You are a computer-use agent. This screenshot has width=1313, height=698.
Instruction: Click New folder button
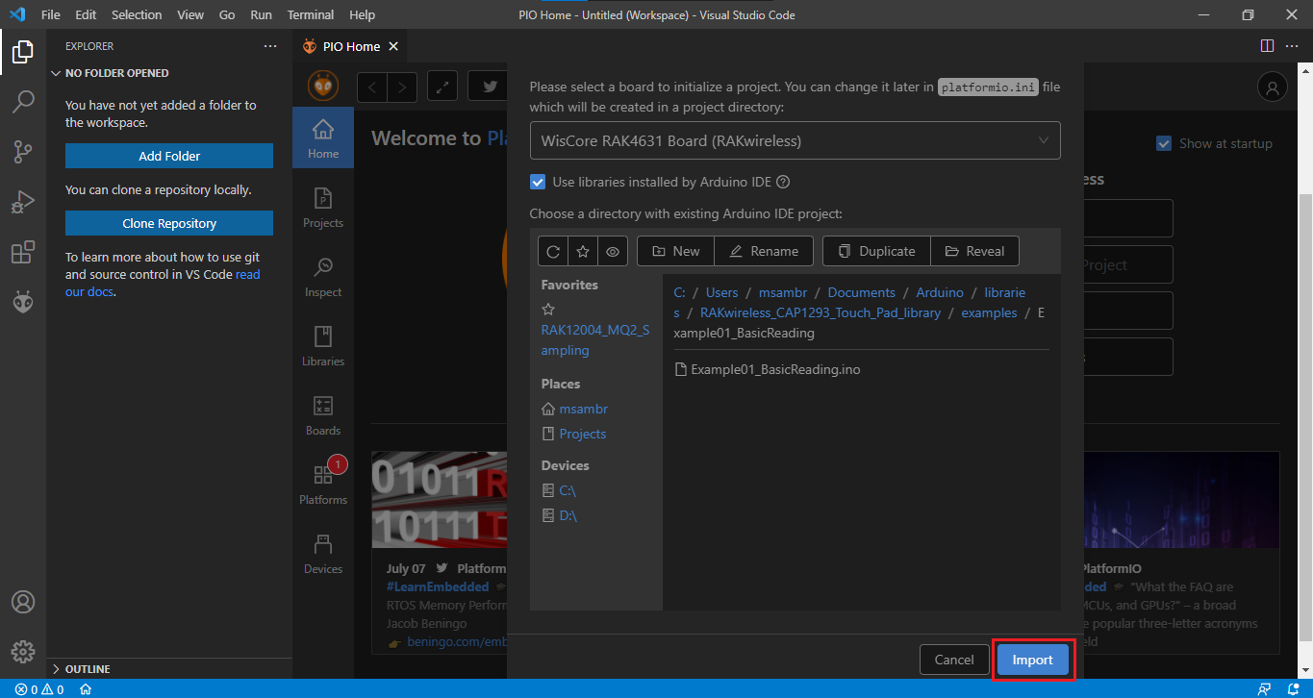[x=675, y=251]
